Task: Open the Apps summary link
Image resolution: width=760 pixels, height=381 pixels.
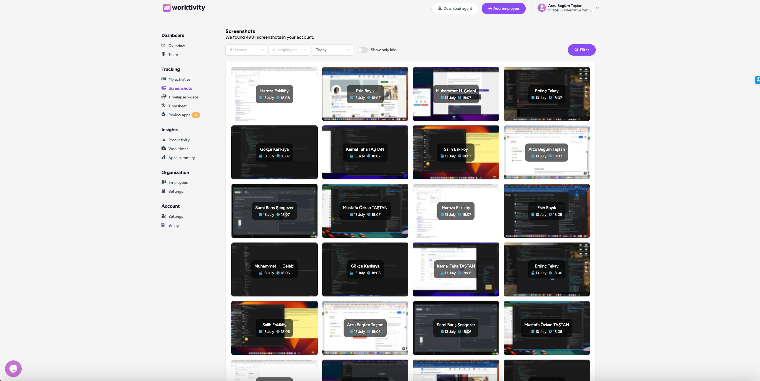Action: [182, 158]
